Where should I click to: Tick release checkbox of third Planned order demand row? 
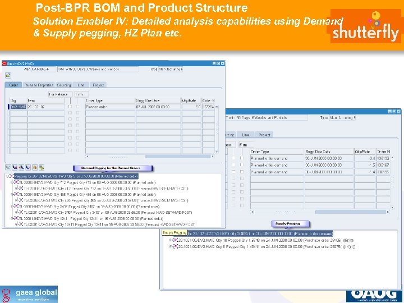coord(233,172)
